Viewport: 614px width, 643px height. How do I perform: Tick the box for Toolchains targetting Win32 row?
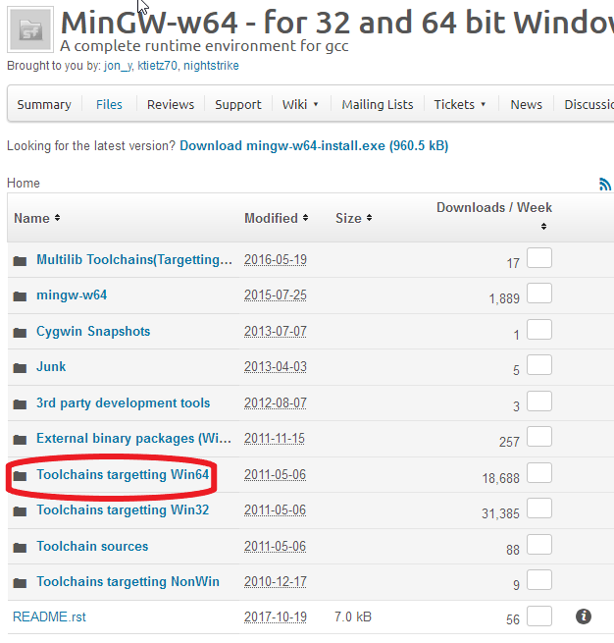tap(539, 509)
